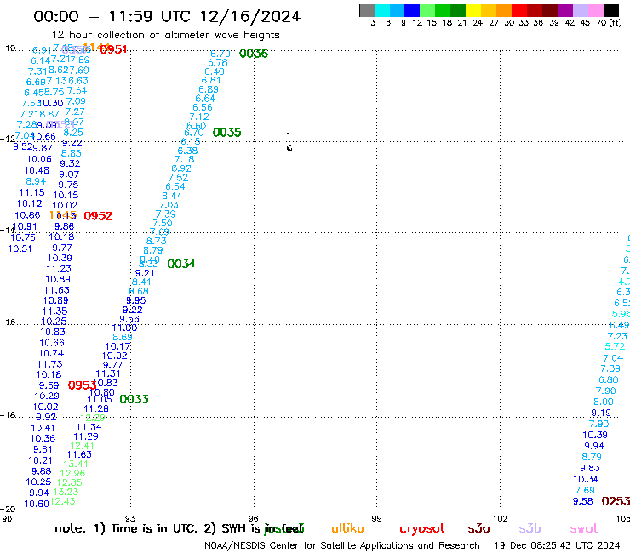Select the green time label 0034
The height and width of the screenshot is (553, 630).
point(181,264)
